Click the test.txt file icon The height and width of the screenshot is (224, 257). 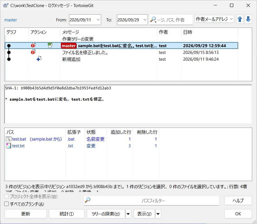pos(8,146)
